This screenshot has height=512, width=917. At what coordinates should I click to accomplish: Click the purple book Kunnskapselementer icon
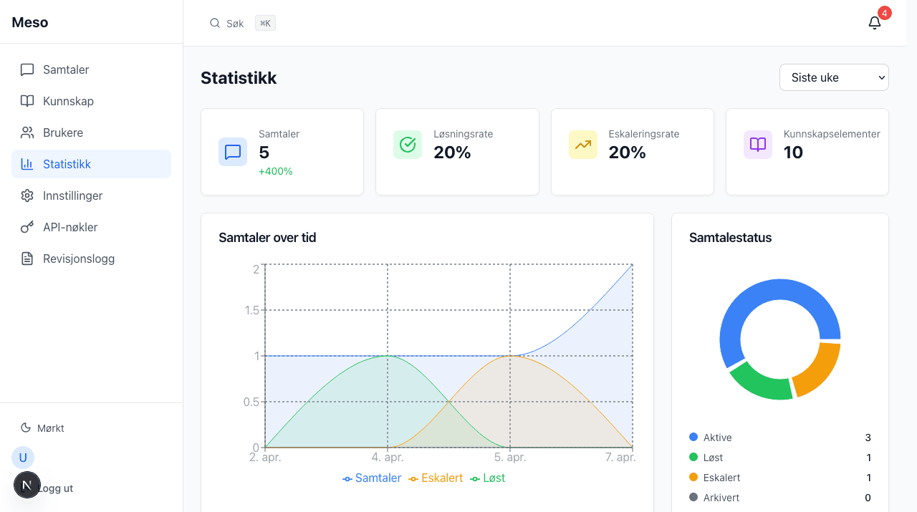(757, 145)
